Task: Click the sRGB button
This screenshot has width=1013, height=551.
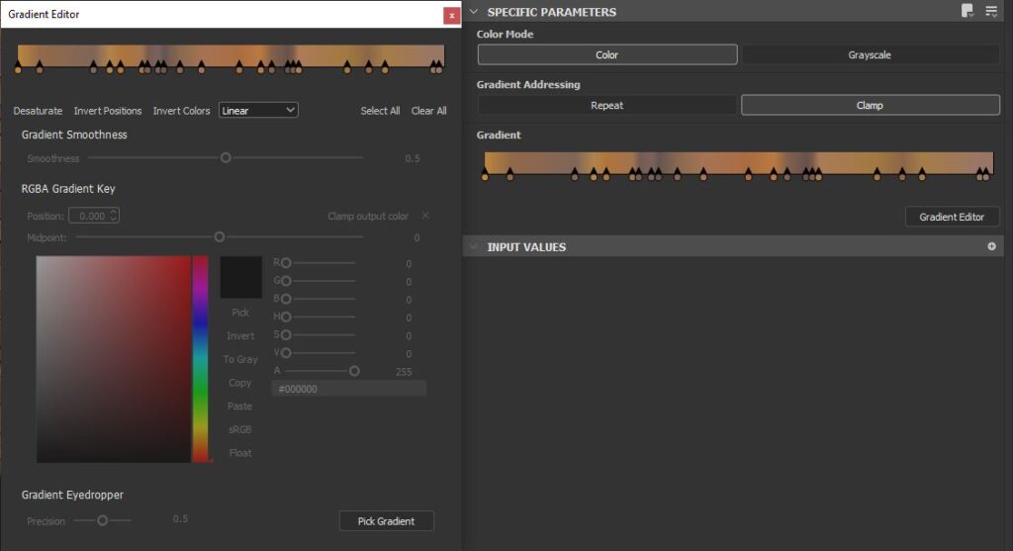Action: tap(239, 429)
